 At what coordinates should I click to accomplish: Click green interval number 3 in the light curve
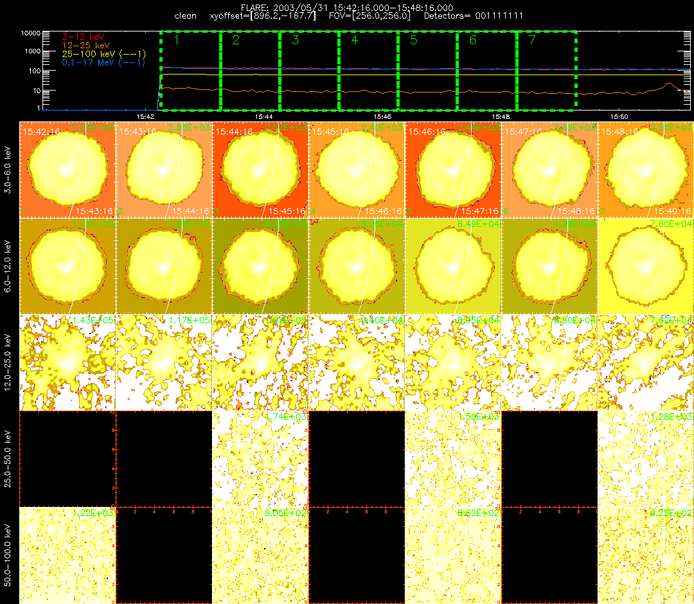[295, 40]
